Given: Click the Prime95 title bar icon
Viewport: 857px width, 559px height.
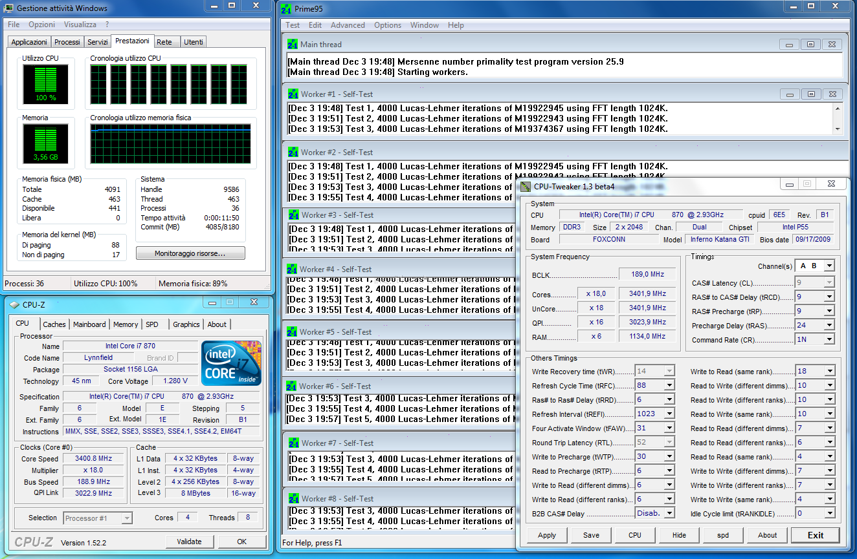Looking at the screenshot, I should tap(287, 8).
